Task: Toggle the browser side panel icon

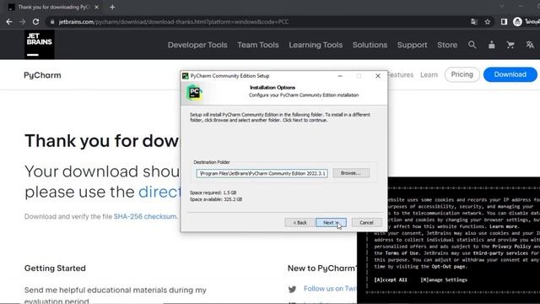Action: pyautogui.click(x=504, y=22)
